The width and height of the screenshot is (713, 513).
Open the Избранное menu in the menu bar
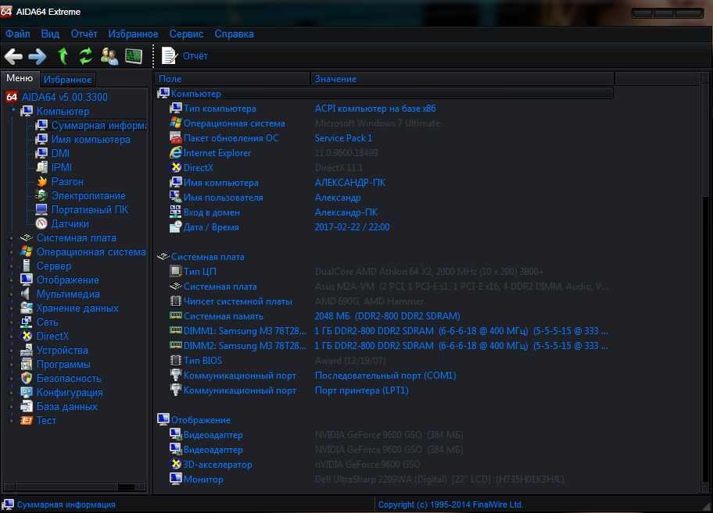click(133, 34)
